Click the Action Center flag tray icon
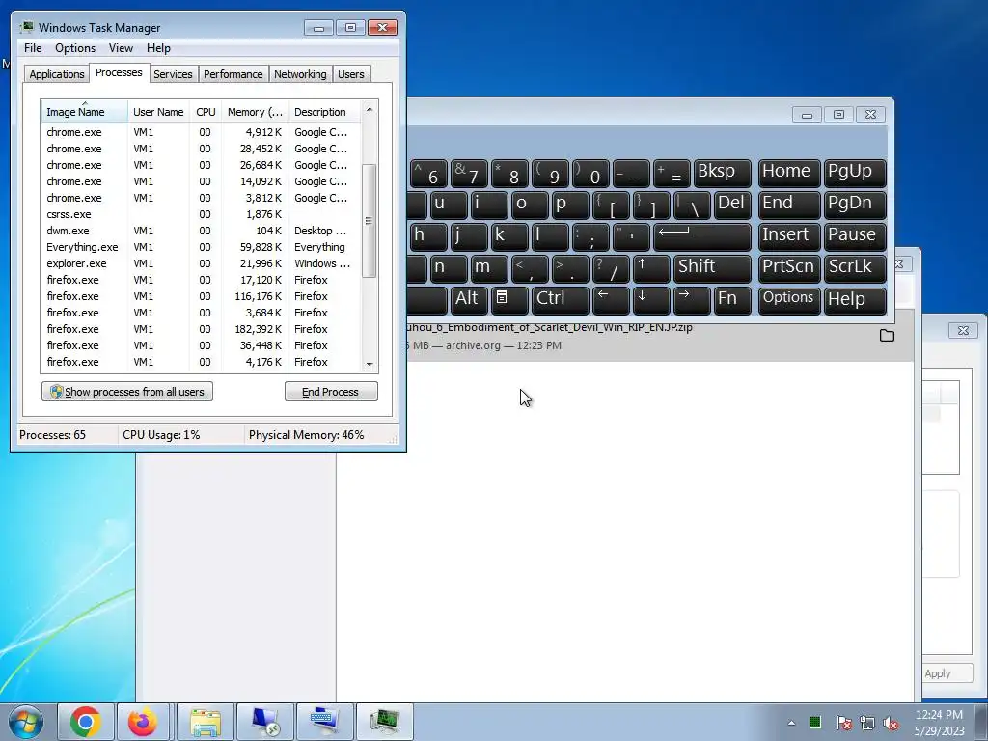Image resolution: width=988 pixels, height=741 pixels. pyautogui.click(x=843, y=723)
